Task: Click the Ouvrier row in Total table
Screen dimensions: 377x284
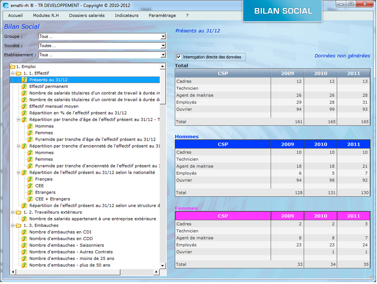Action: 273,109
